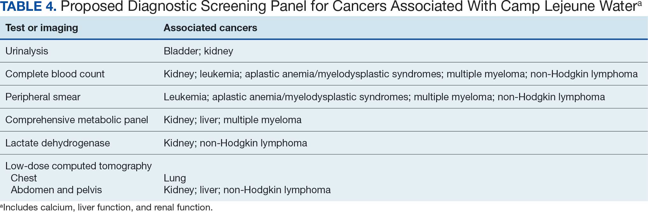This screenshot has height=212, width=648.
Task: Click the TABLE 4 title label
Action: tap(28, 6)
